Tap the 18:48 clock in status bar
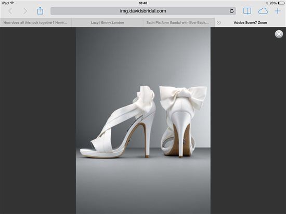Image resolution: width=286 pixels, height=214 pixels. click(143, 3)
